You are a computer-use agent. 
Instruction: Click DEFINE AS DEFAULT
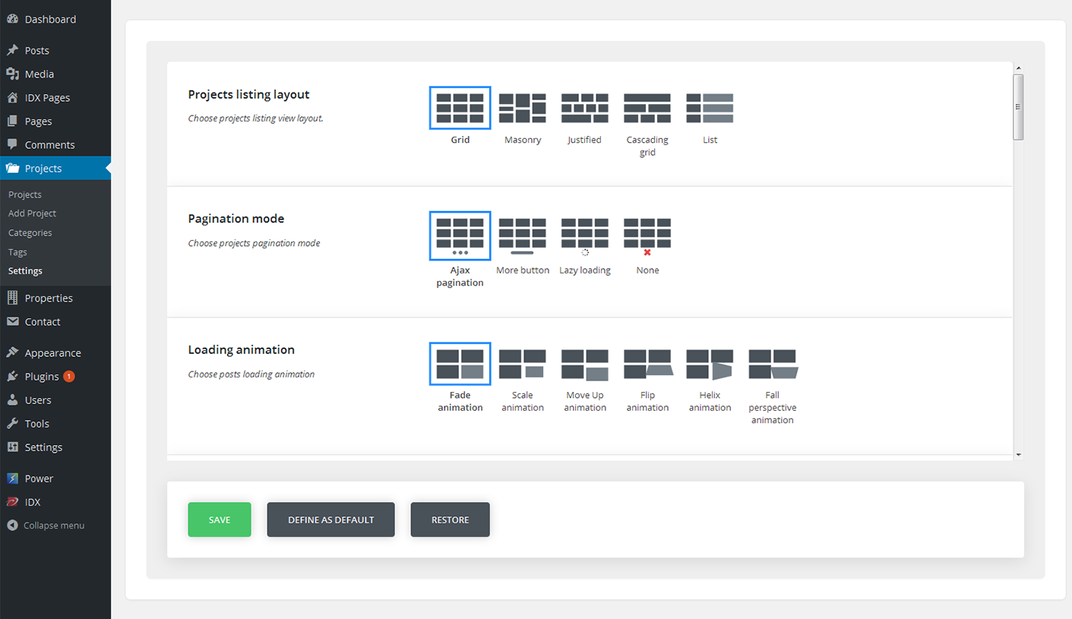[330, 520]
